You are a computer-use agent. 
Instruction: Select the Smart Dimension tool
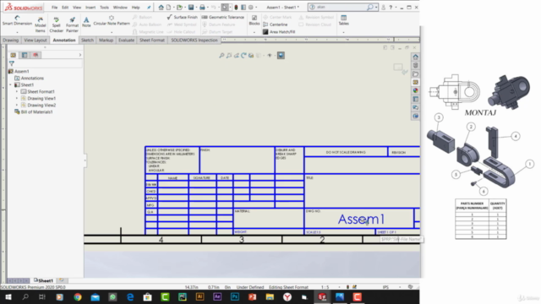tap(17, 20)
